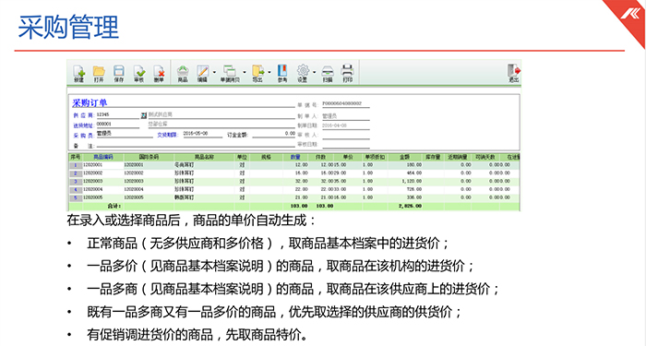Select row number 1 in order table
Image resolution: width=646 pixels, height=346 pixels.
click(x=76, y=165)
